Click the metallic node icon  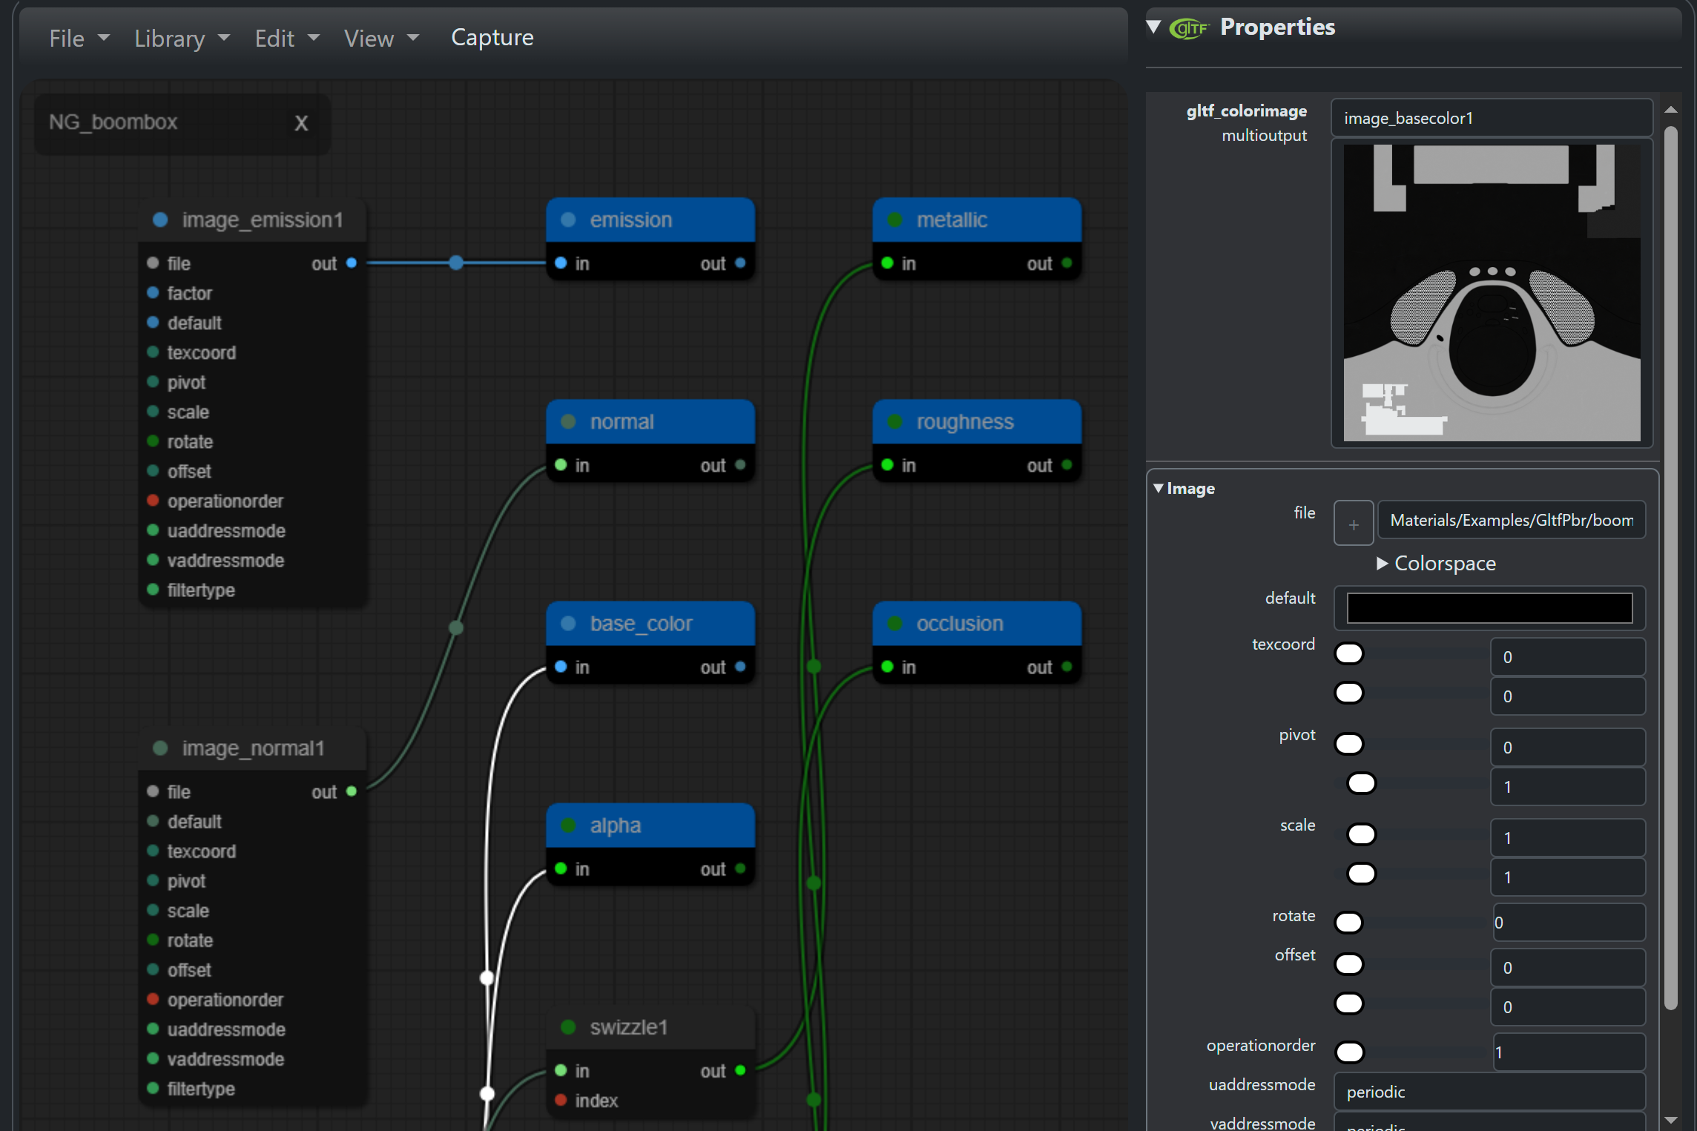(x=892, y=218)
